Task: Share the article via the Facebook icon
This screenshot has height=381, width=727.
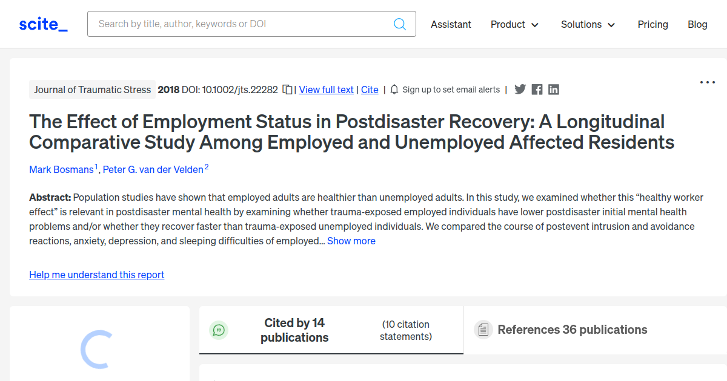Action: click(x=537, y=89)
